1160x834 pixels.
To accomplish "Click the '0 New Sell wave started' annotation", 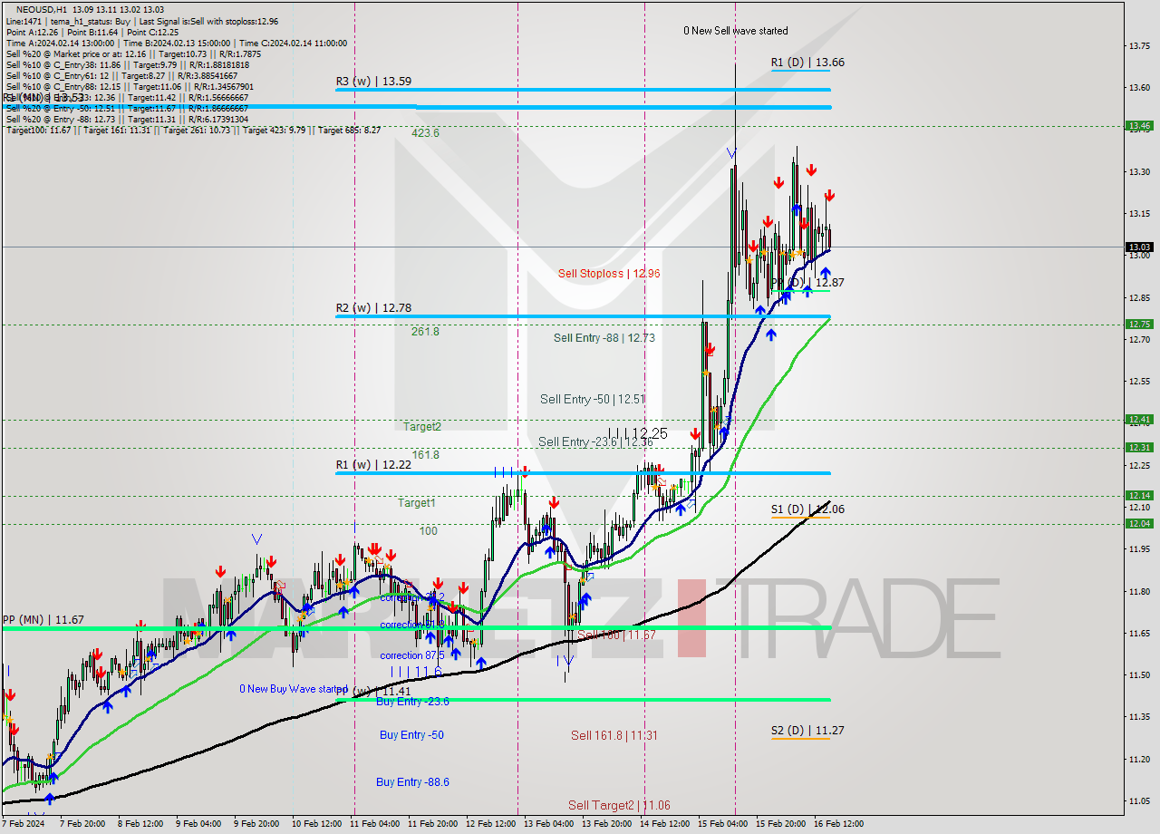I will coord(735,31).
